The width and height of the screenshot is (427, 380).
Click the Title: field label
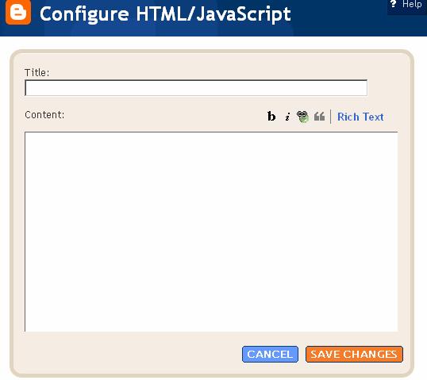[x=37, y=73]
